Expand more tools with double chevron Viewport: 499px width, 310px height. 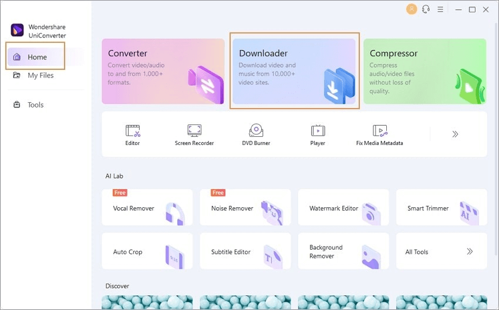455,134
